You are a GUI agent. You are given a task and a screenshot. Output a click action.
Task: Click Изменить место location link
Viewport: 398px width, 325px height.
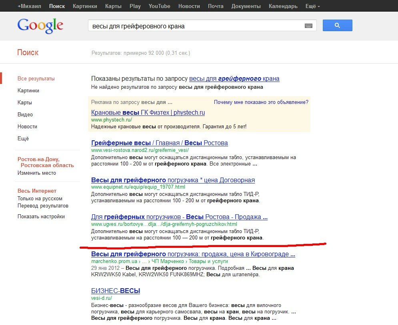point(36,173)
